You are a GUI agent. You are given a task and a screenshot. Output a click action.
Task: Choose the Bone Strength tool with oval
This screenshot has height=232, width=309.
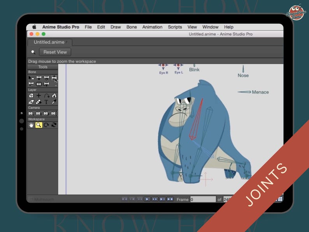39,84
